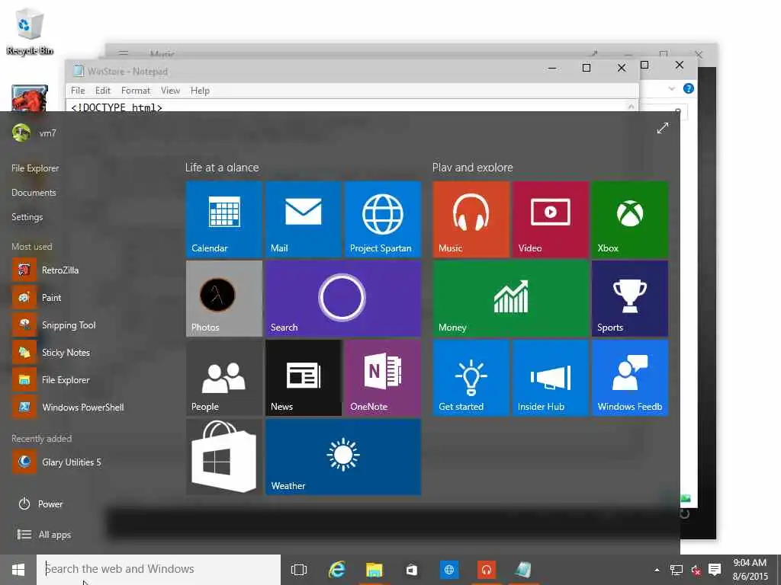
Task: Open Recycle Bin desktop icon
Action: 29,31
